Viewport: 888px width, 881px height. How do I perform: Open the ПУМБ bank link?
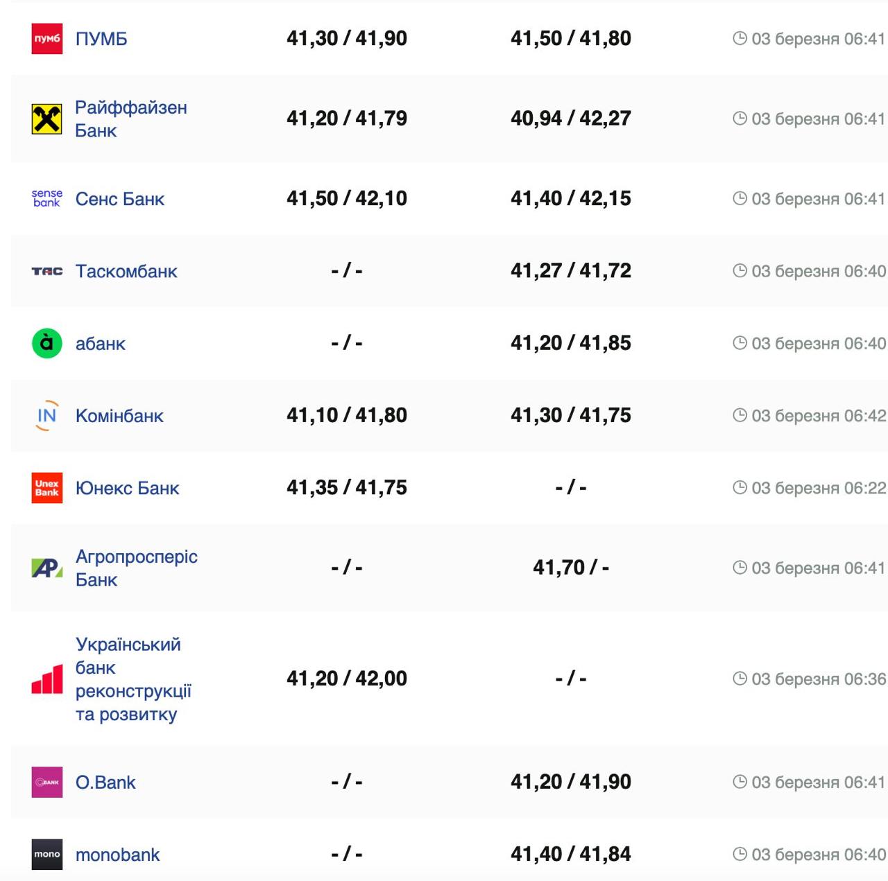pyautogui.click(x=101, y=39)
